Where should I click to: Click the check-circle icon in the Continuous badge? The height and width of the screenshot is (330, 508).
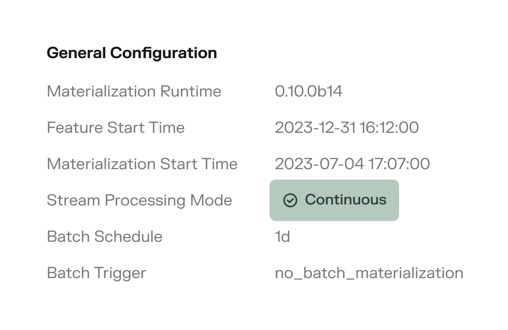click(290, 201)
